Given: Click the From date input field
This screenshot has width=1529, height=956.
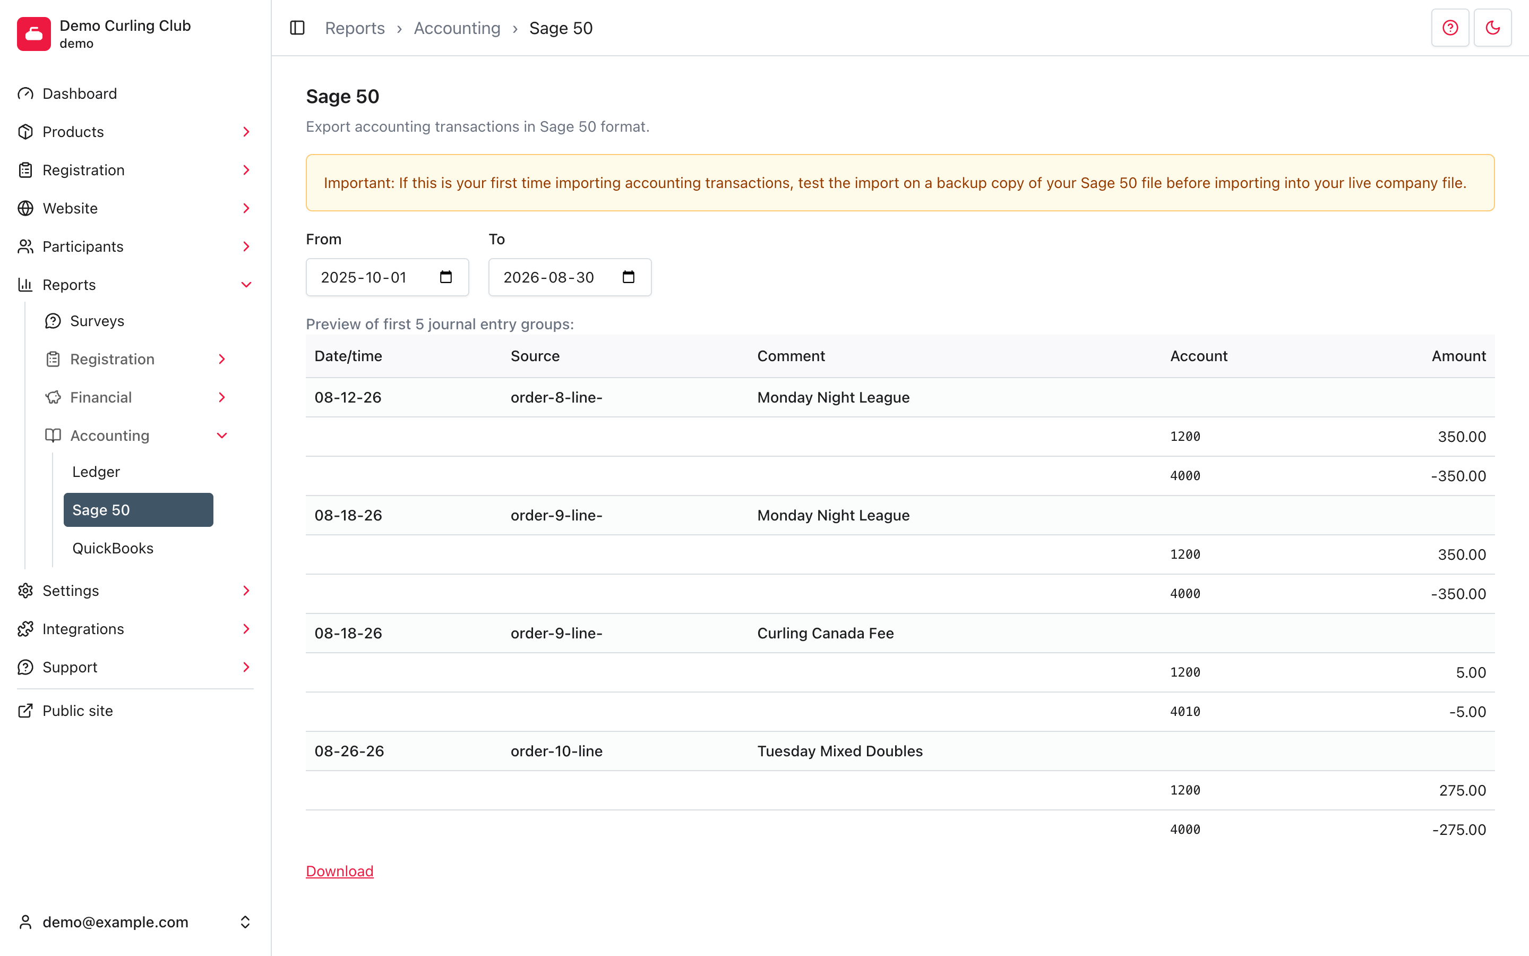Looking at the screenshot, I should 388,277.
